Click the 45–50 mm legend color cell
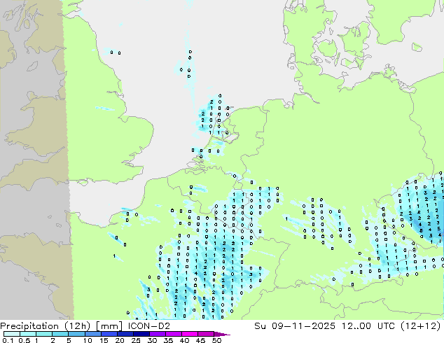Screen dimensions: 444x343 (x=206, y=334)
